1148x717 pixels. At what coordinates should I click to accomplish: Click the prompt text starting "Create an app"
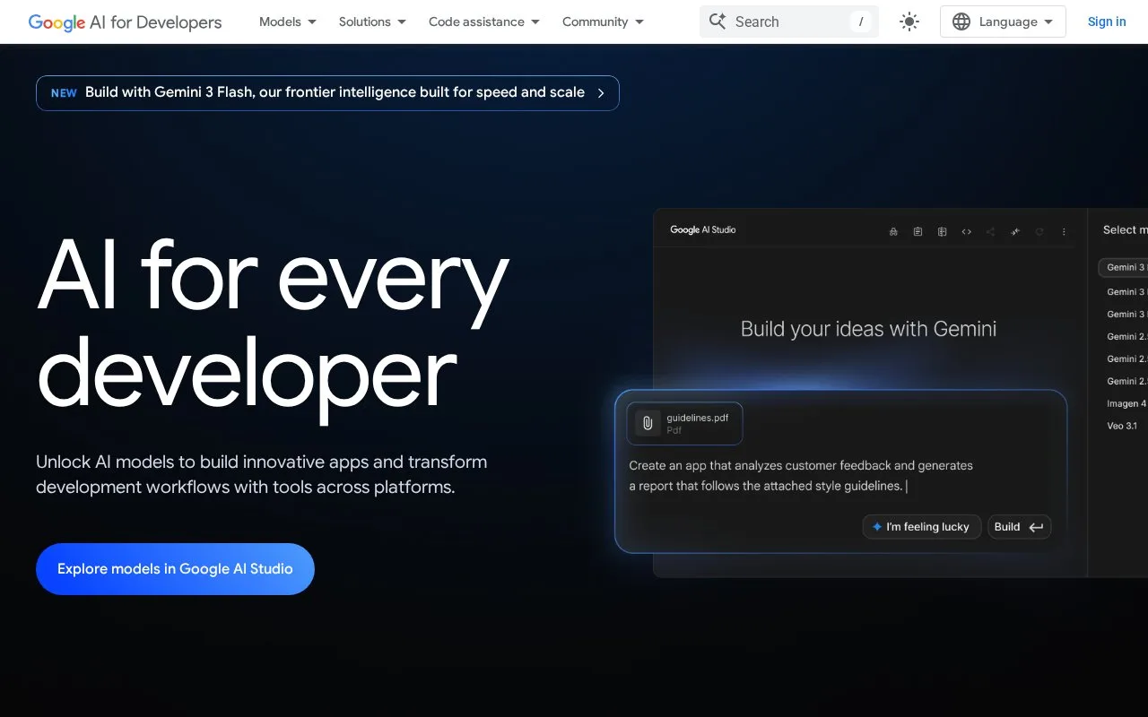(x=801, y=476)
